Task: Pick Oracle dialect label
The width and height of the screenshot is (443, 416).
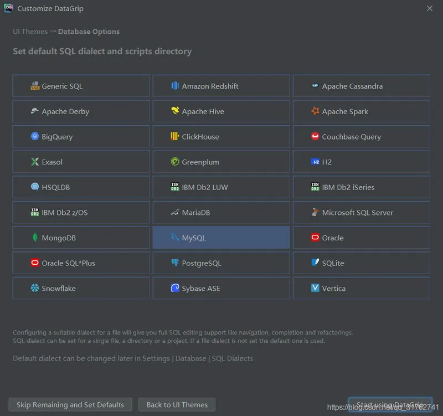Action: tap(333, 238)
